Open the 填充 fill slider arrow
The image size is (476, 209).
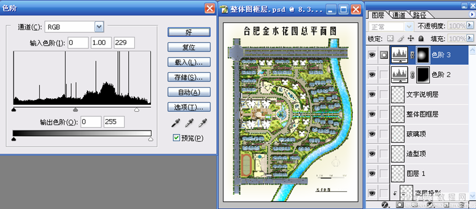[x=469, y=38]
